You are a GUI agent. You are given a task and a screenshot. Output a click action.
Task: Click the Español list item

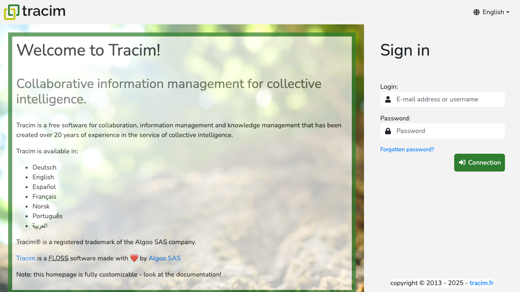pyautogui.click(x=44, y=187)
